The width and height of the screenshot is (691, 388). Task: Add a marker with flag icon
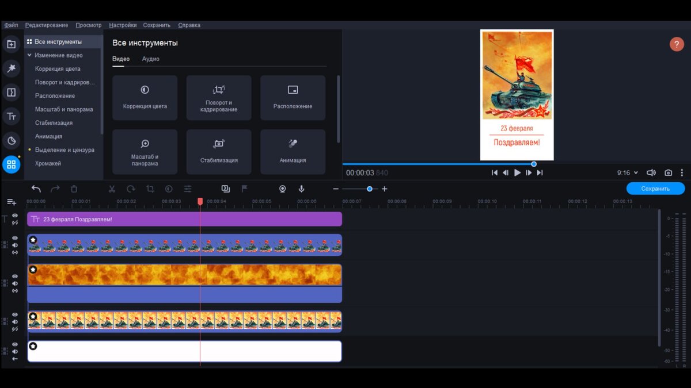(x=244, y=189)
